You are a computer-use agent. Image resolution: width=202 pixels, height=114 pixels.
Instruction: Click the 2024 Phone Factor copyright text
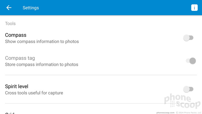tap(189, 112)
